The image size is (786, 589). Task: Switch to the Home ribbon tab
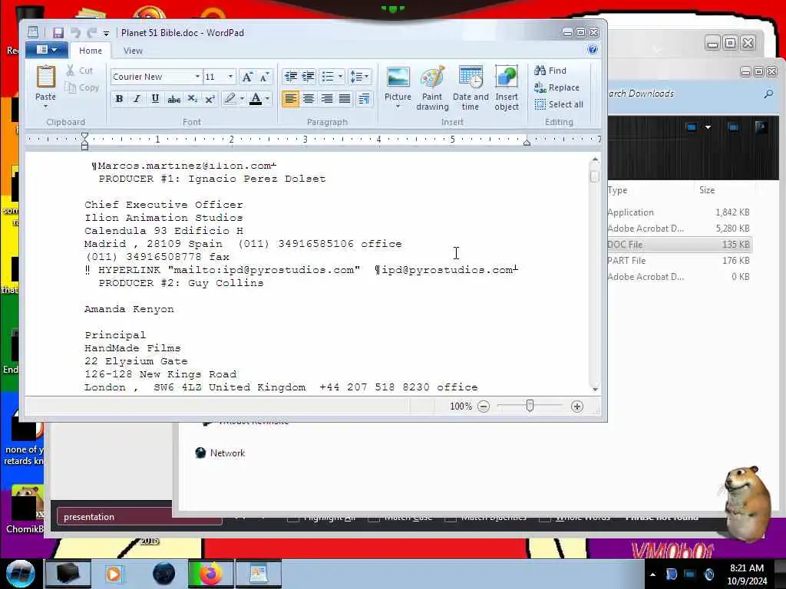pos(91,51)
